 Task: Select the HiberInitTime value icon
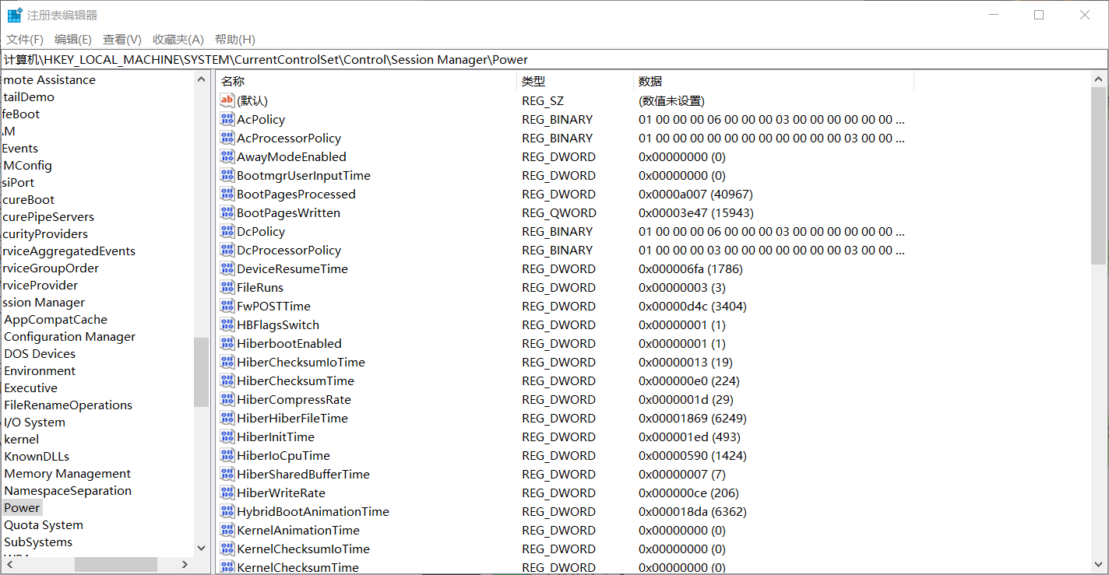tap(227, 437)
